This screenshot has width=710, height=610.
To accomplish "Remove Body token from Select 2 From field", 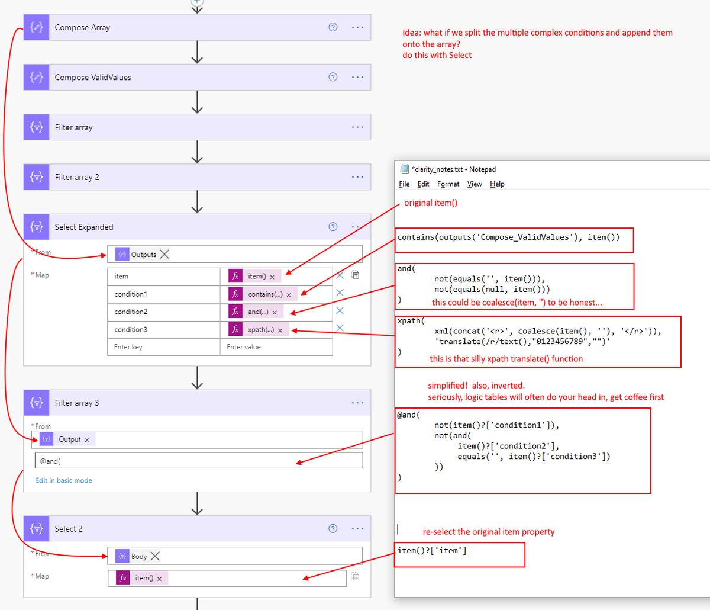I will (155, 556).
